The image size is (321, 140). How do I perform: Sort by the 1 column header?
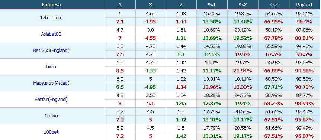pos(120,5)
